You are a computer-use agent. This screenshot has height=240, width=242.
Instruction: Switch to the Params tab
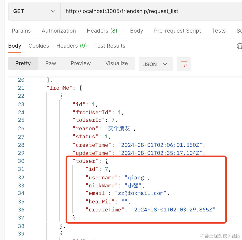[21, 31]
